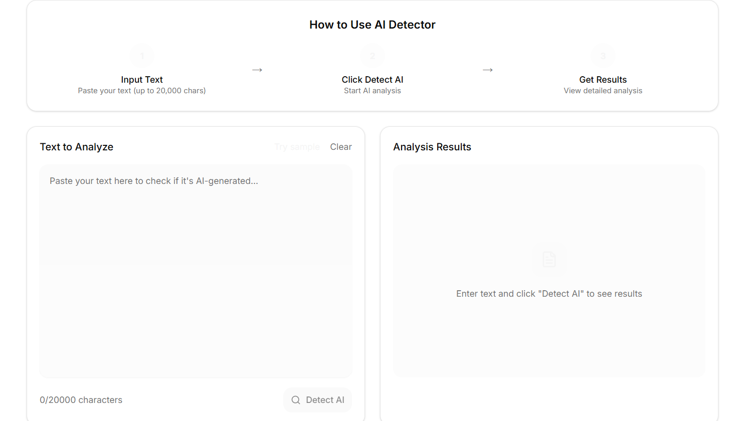Click the document icon in Analysis Results
Image resolution: width=737 pixels, height=421 pixels.
(549, 260)
